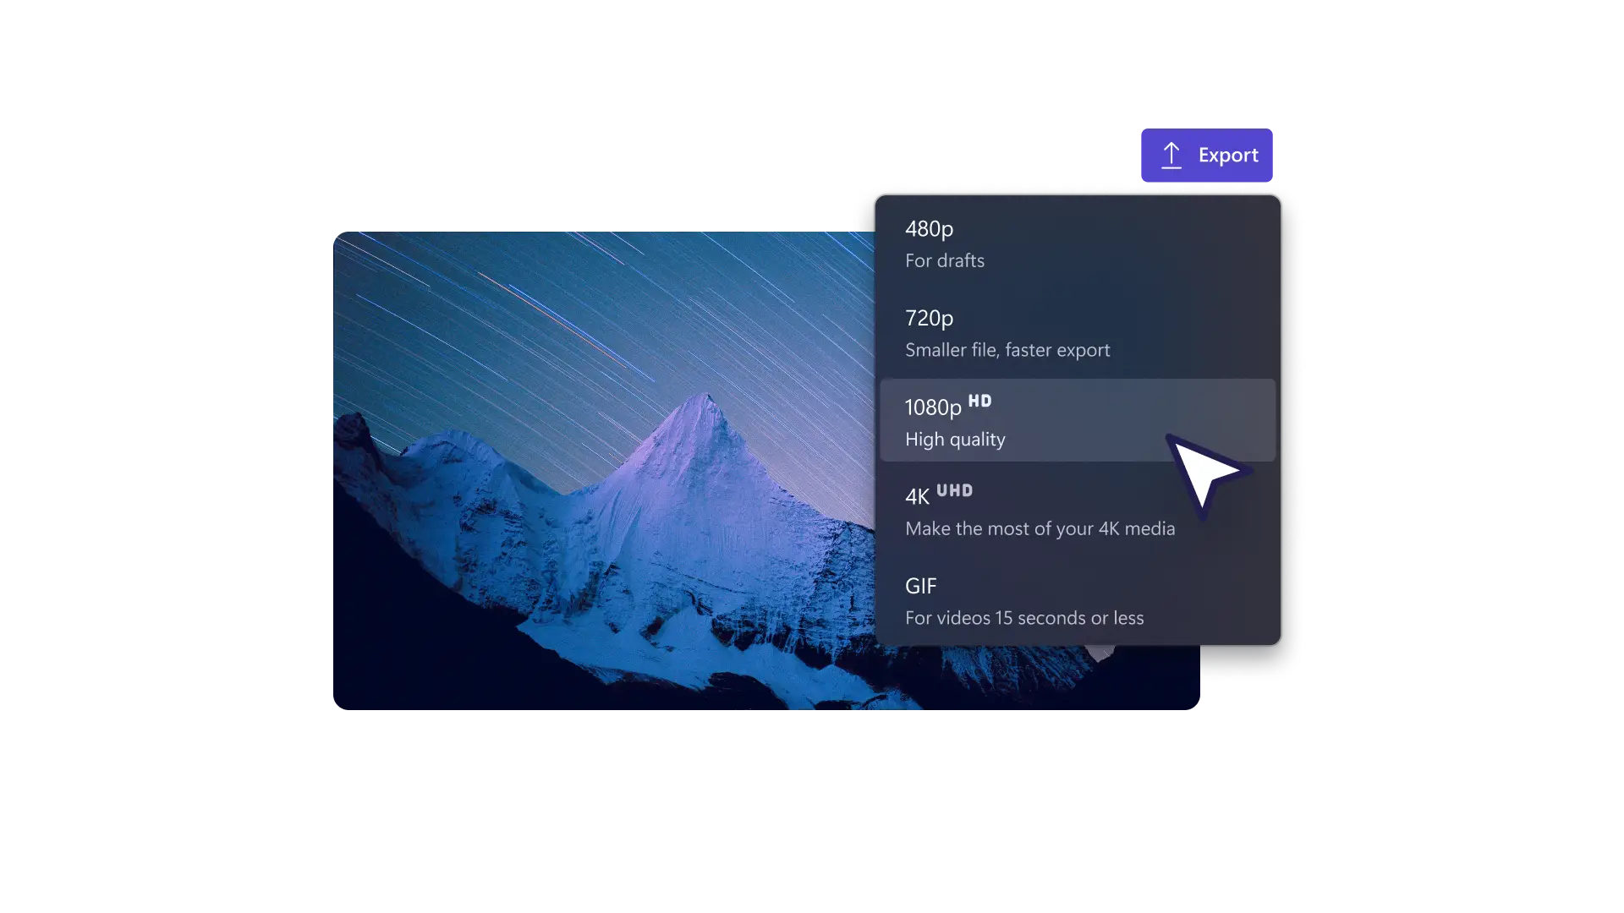1624x913 pixels.
Task: Click 'Smaller file, faster export' subtitle
Action: tap(1007, 350)
